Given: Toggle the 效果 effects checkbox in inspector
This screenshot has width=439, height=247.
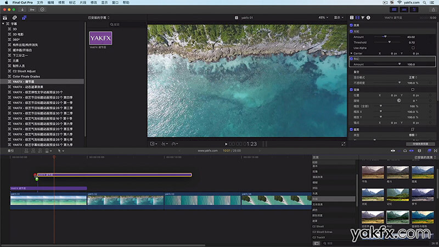Looking at the screenshot, I should (351, 25).
